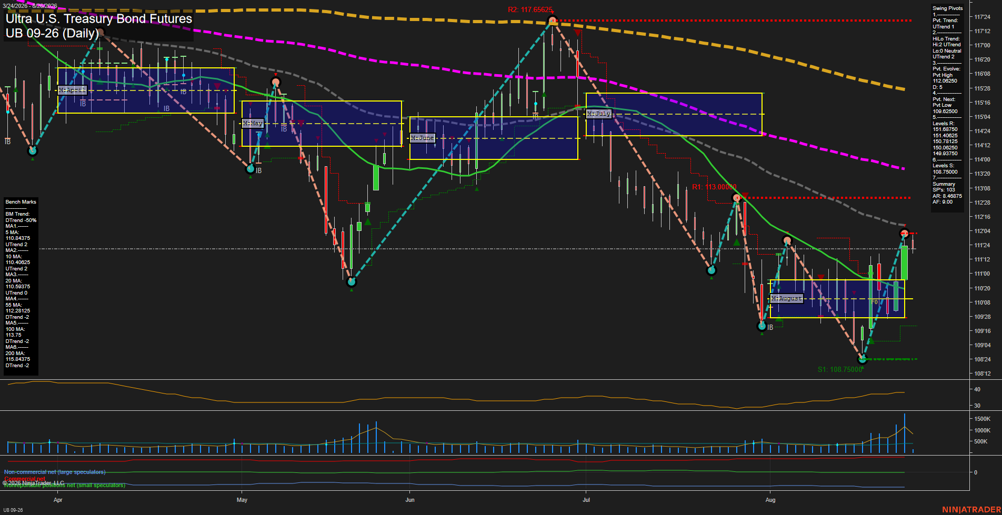The image size is (1002, 515).
Task: Click the 20 MA value 110.59375
Action: pyautogui.click(x=18, y=287)
